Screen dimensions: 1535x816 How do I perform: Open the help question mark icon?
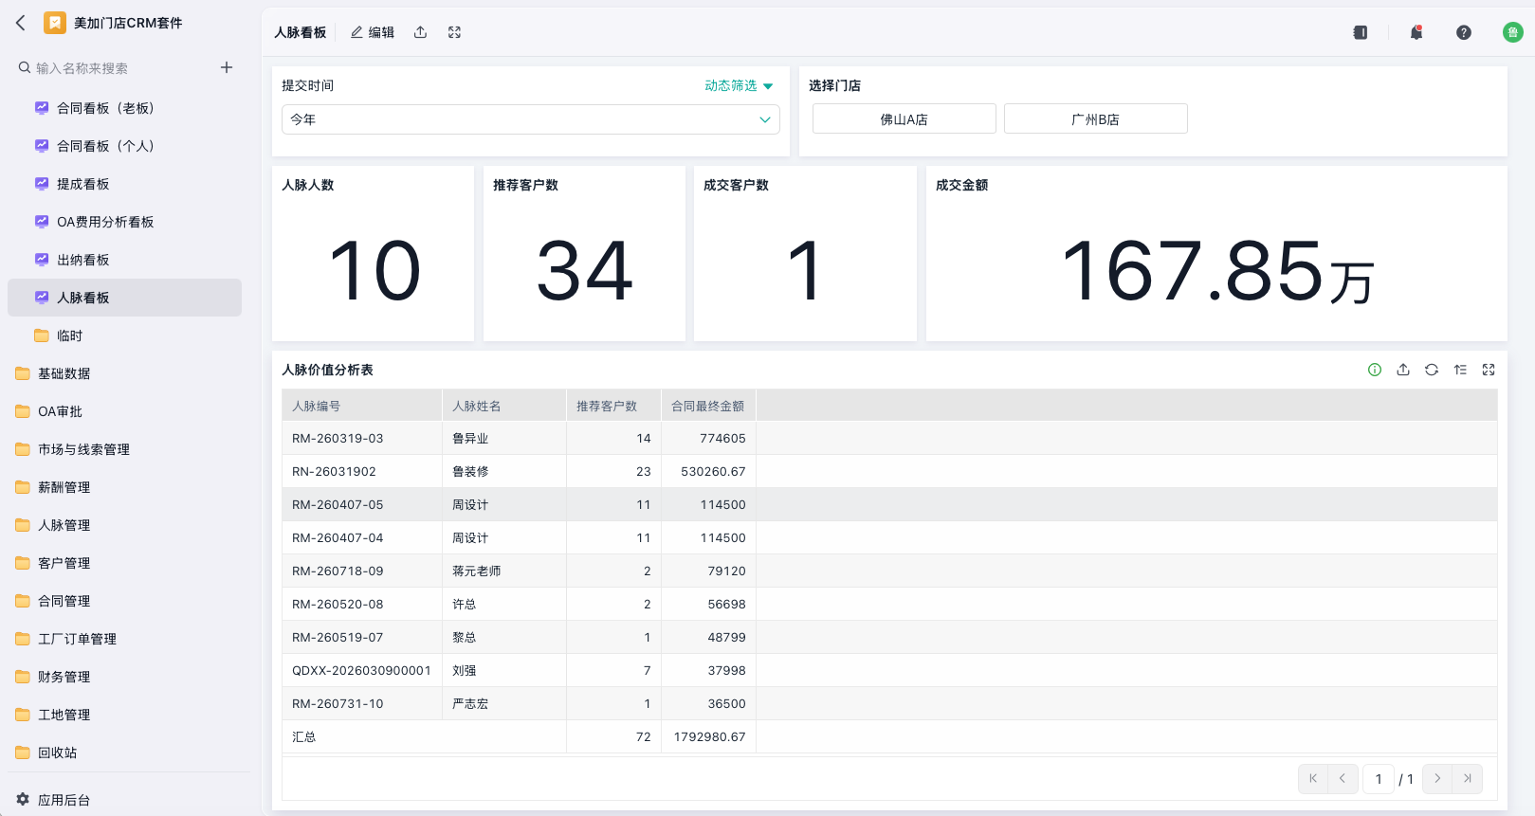point(1464,32)
